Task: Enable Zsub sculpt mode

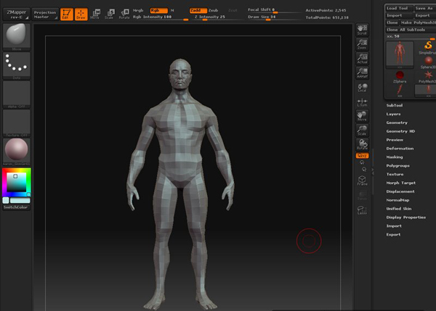Action: point(213,10)
